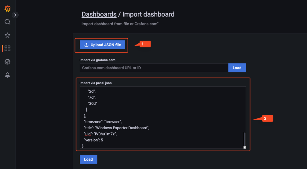Click the "Import via grafana.com" label
The image size is (307, 169).
[x=97, y=60]
